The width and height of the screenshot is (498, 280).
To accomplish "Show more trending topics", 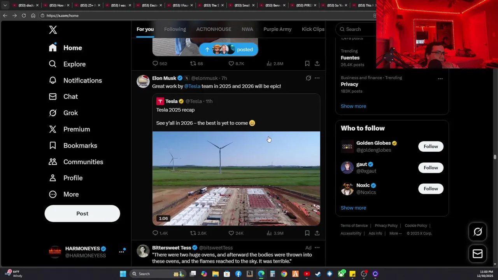I will 353,106.
